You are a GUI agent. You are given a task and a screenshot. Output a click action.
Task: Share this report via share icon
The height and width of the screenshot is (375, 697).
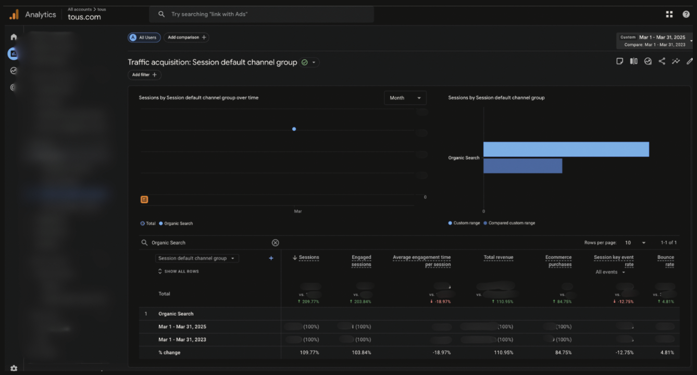pos(662,61)
